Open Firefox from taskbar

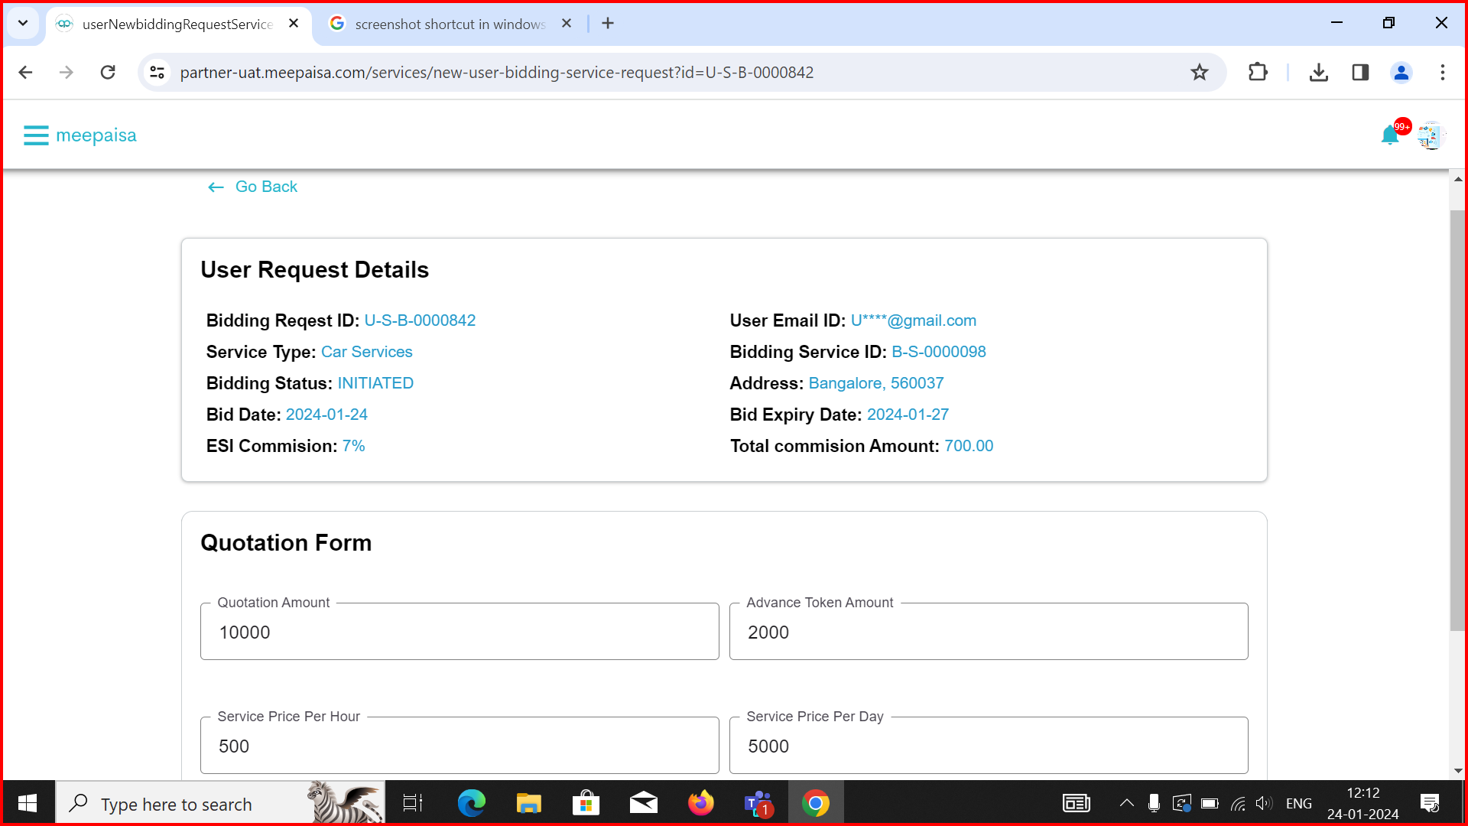point(700,803)
